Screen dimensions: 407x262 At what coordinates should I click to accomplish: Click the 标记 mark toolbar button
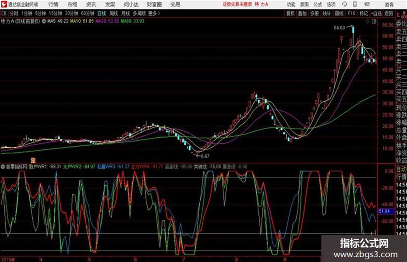[x=364, y=13]
